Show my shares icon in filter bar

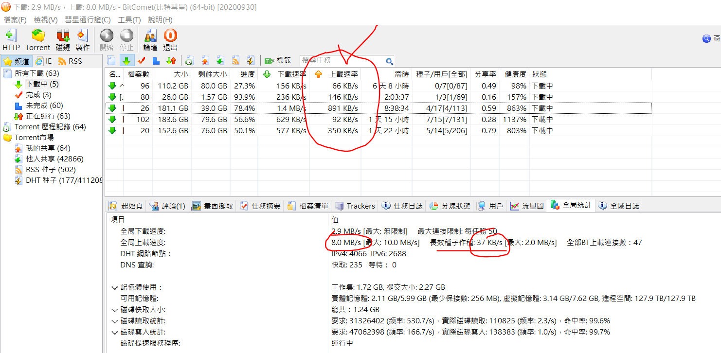pyautogui.click(x=205, y=61)
